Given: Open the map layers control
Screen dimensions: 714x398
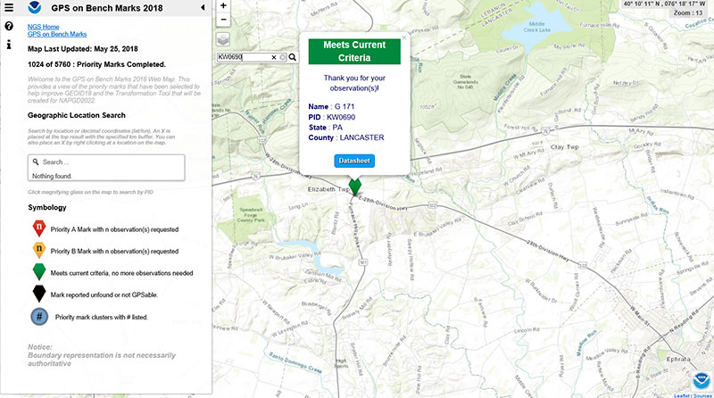Looking at the screenshot, I should click(223, 39).
